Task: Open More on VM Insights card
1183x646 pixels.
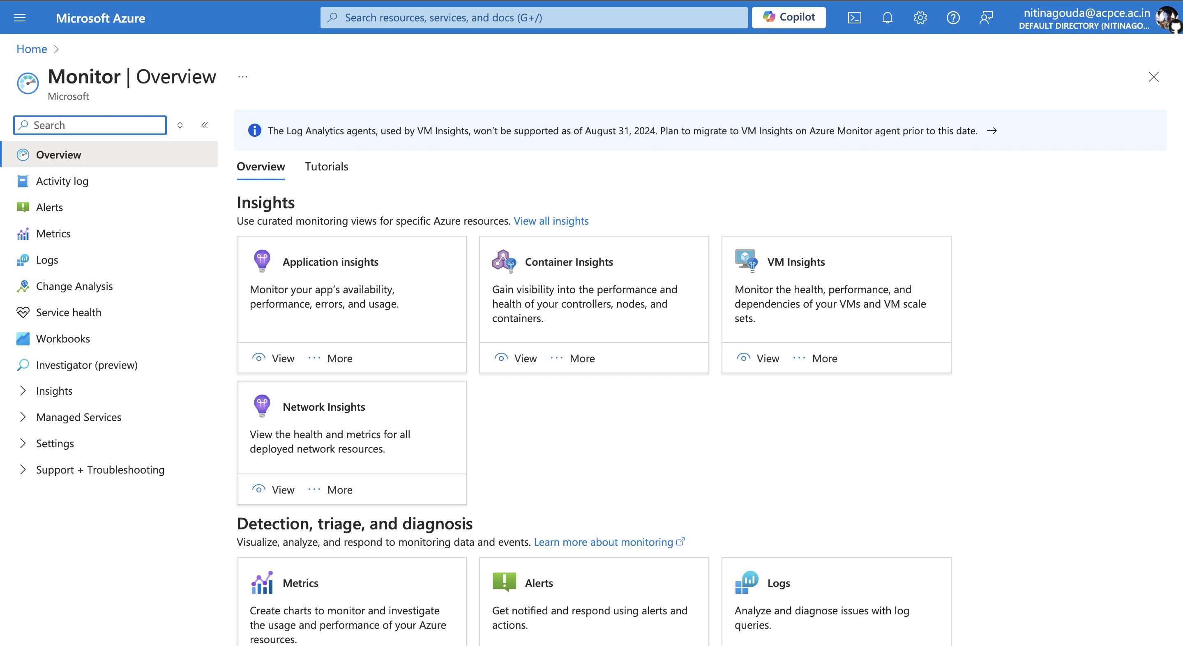Action: point(815,358)
